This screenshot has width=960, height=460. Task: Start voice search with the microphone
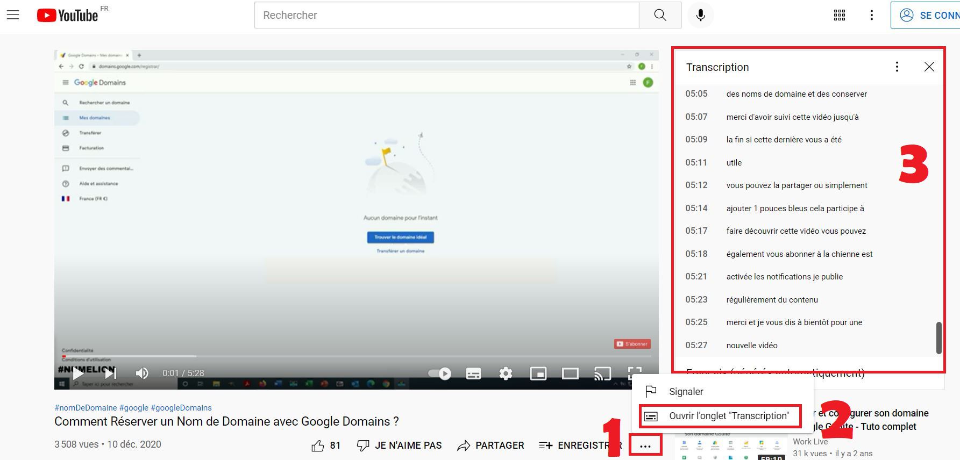coord(700,15)
